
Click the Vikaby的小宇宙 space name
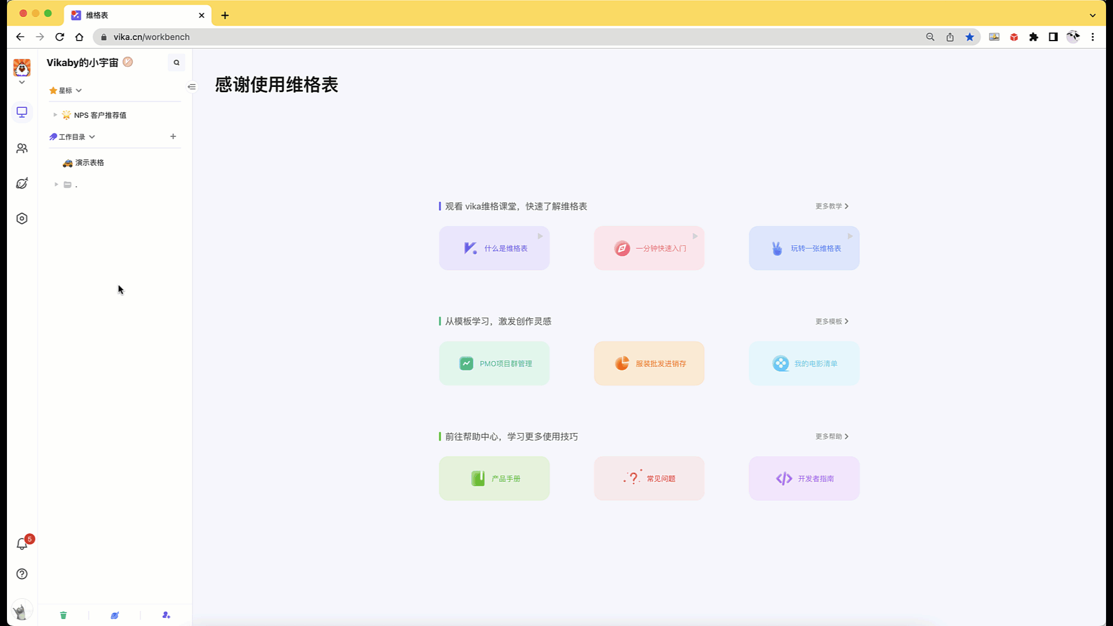pyautogui.click(x=82, y=63)
